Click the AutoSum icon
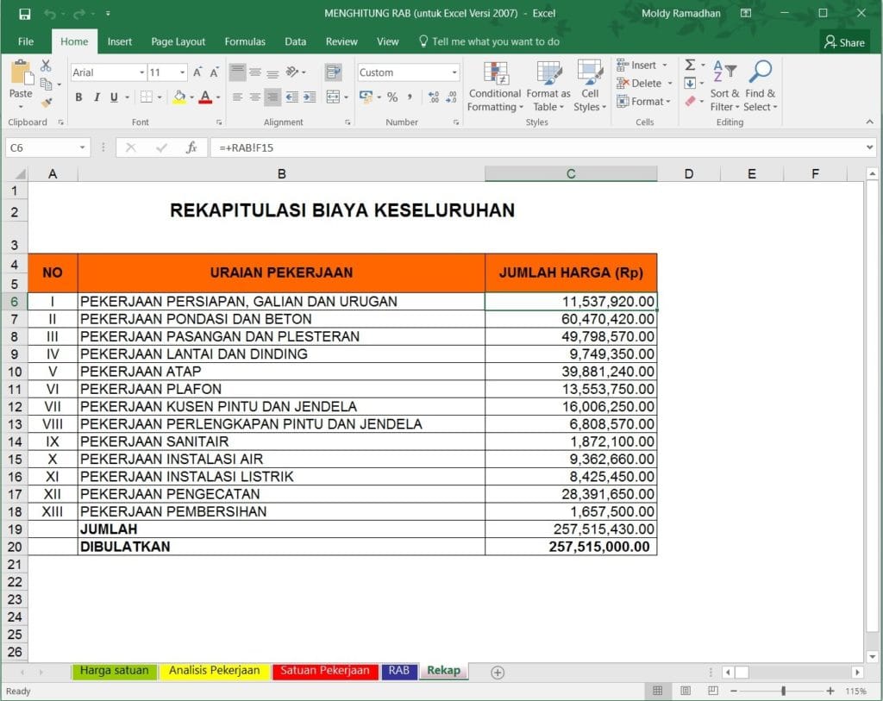883x701 pixels. click(692, 65)
